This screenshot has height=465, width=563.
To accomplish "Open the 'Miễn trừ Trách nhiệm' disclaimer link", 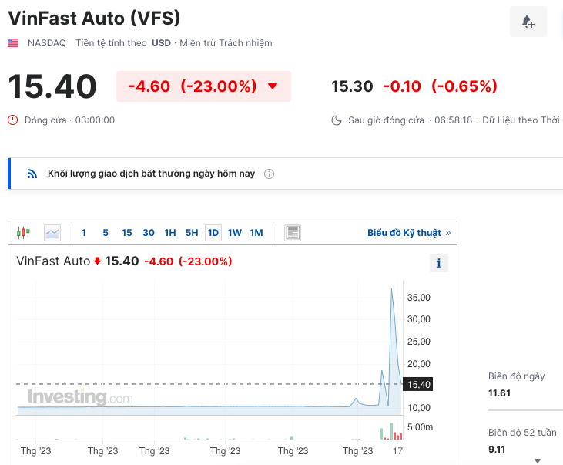I will click(226, 43).
